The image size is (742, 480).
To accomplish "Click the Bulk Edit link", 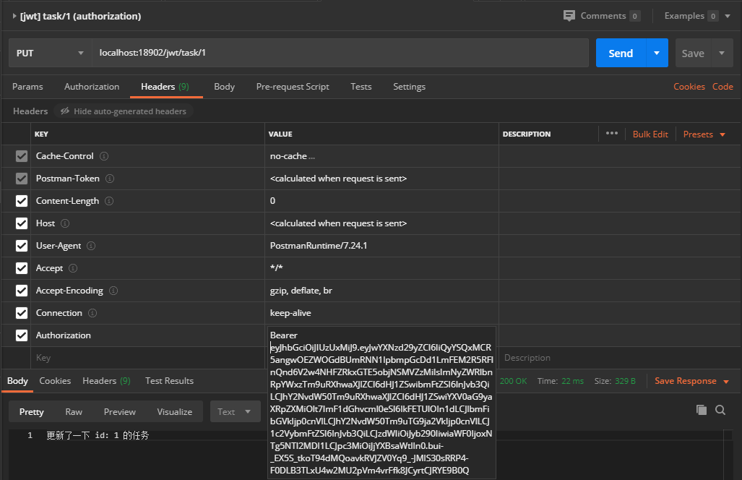I will (650, 134).
